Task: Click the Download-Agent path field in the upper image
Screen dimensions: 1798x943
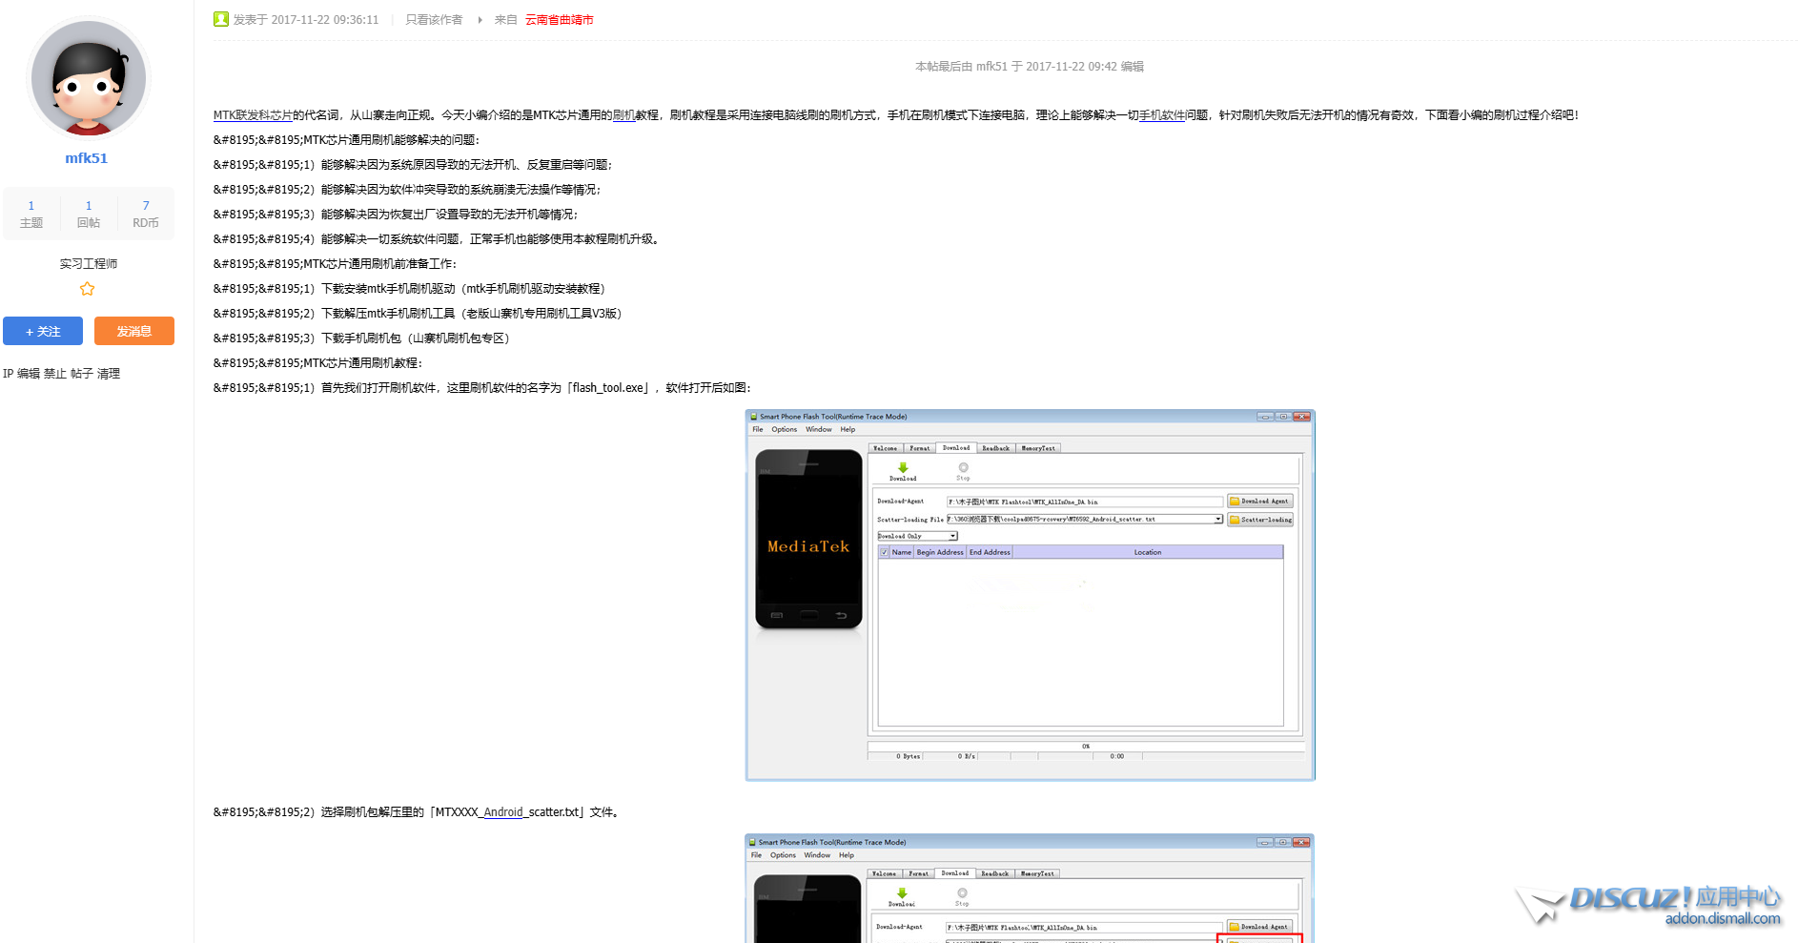Action: (1084, 502)
